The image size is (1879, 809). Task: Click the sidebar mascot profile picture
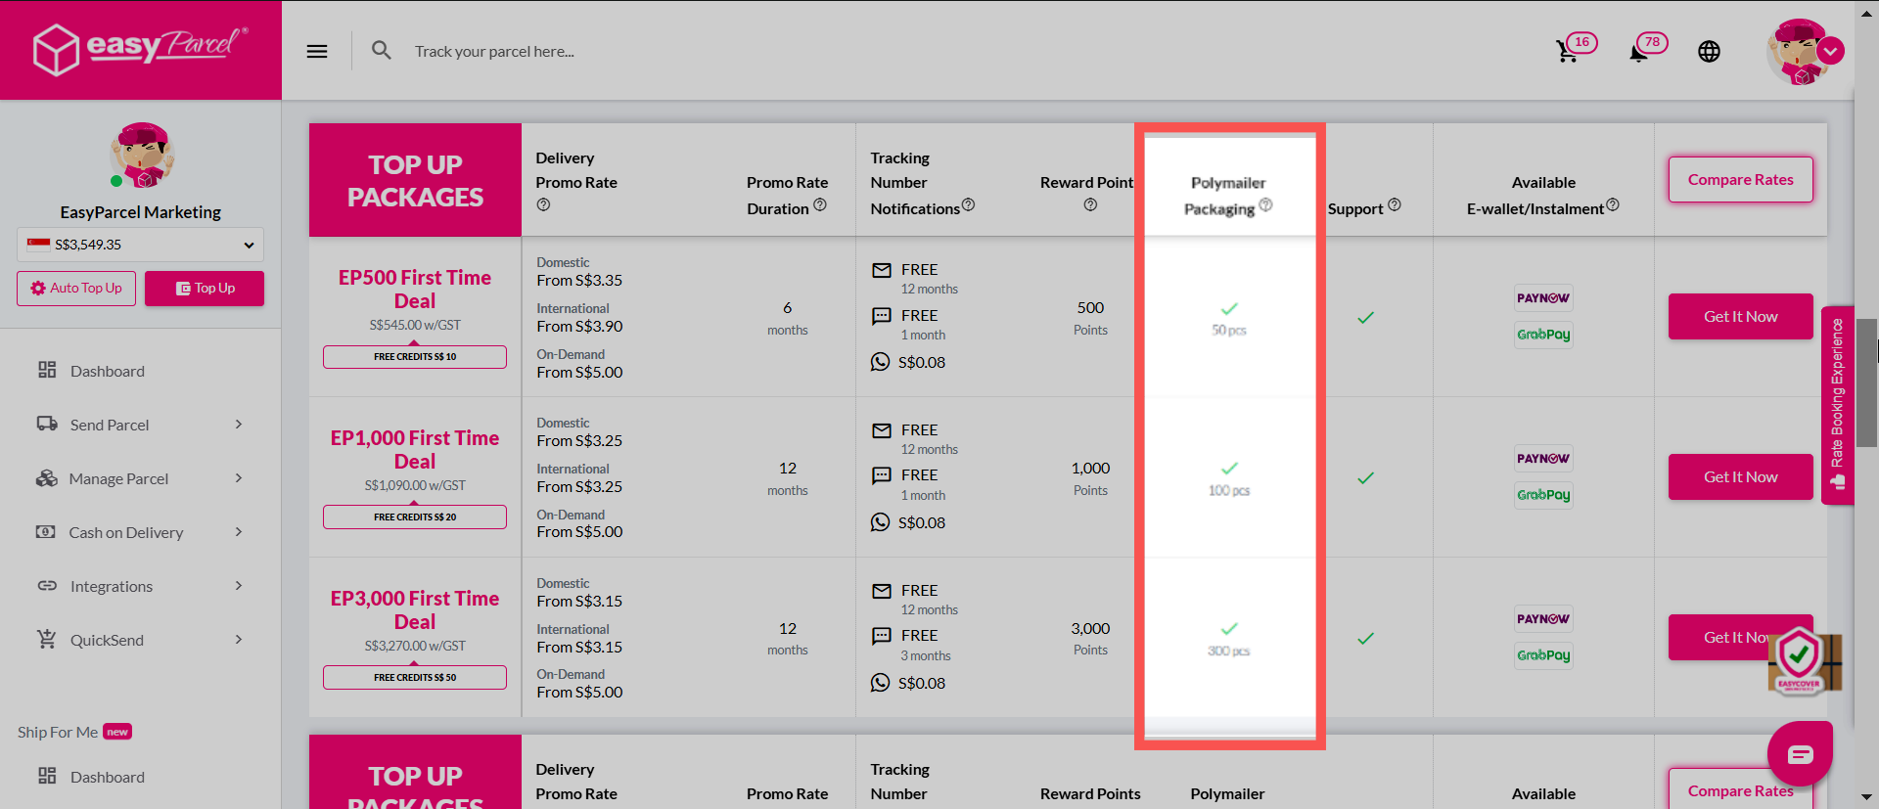tap(141, 156)
